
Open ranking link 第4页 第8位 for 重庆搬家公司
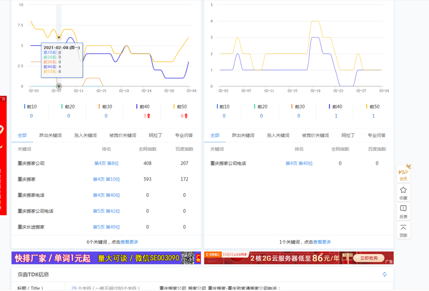[x=106, y=163]
